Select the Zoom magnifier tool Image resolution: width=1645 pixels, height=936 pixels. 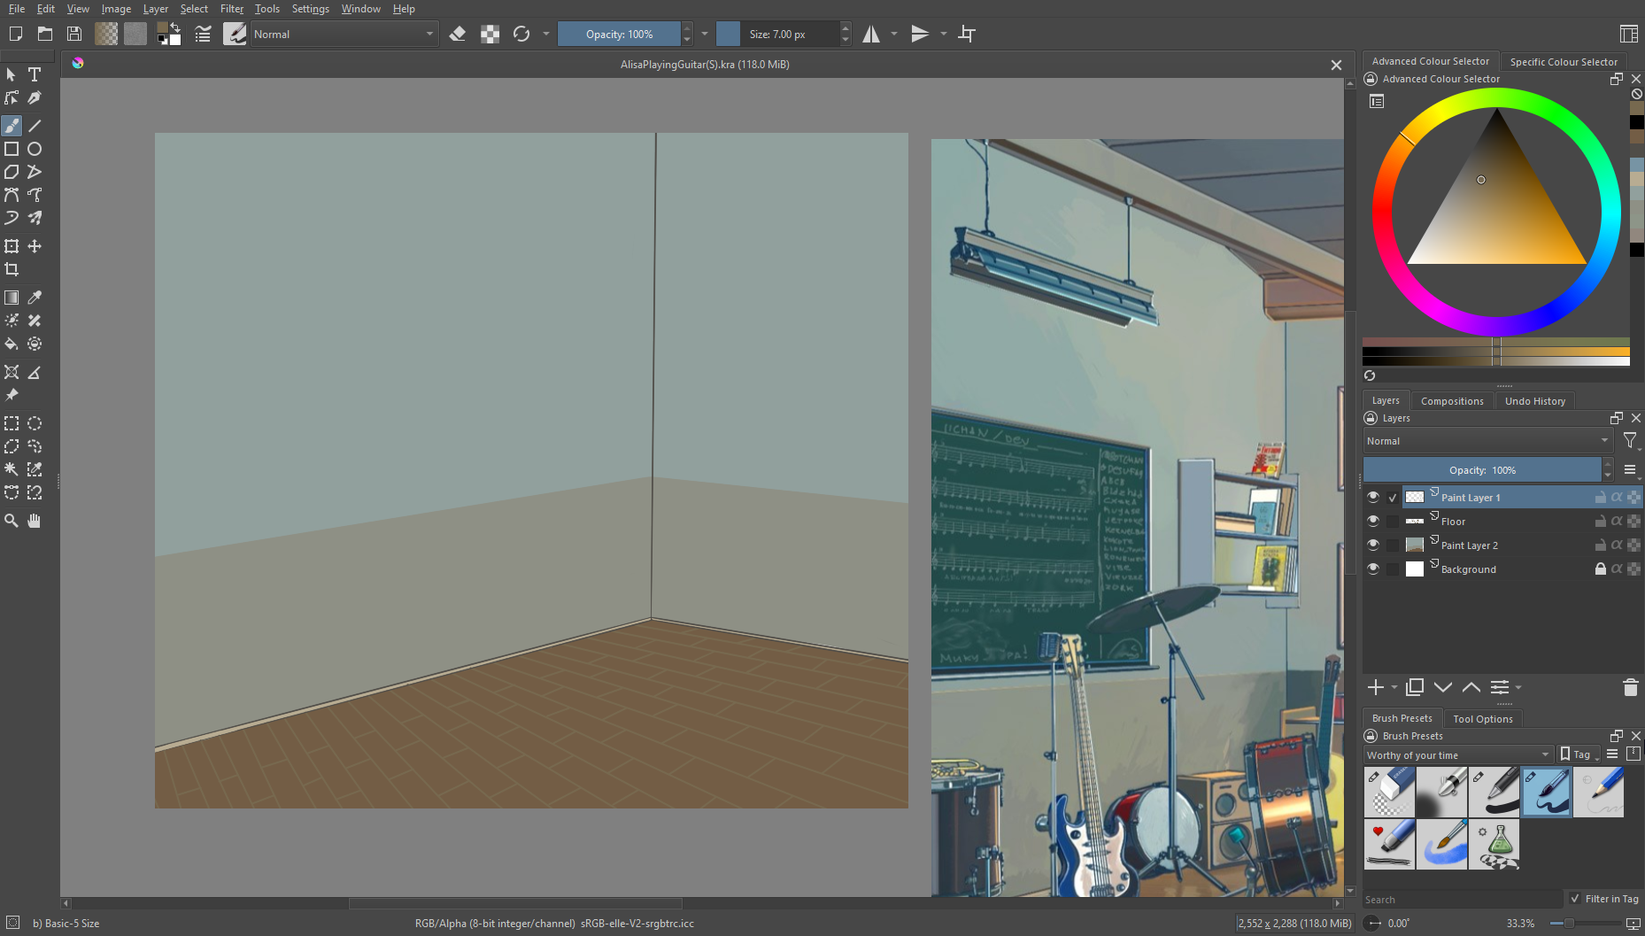[12, 521]
